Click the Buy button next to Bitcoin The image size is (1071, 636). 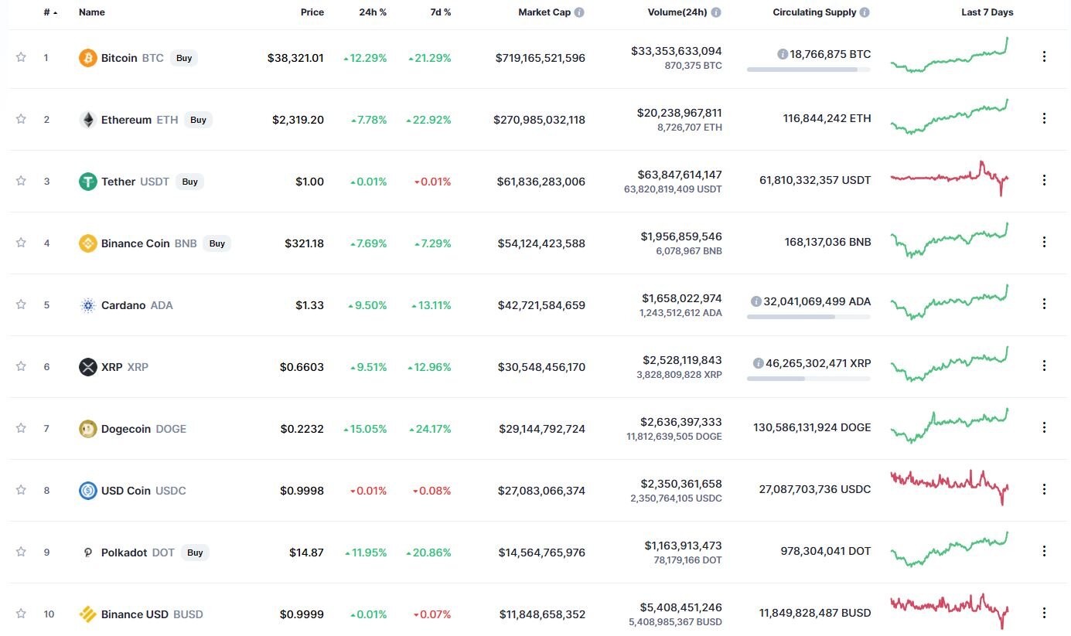click(x=184, y=58)
